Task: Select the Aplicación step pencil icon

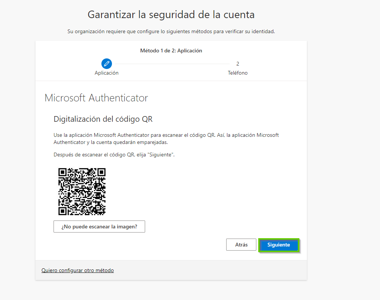Action: click(107, 64)
